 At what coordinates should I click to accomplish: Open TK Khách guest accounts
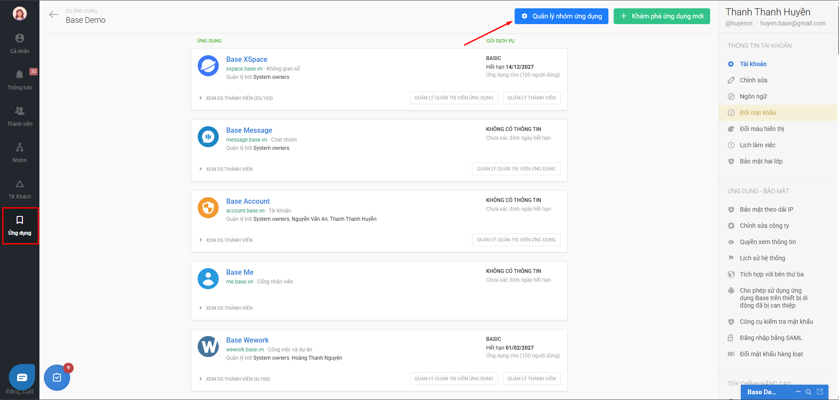pos(20,189)
